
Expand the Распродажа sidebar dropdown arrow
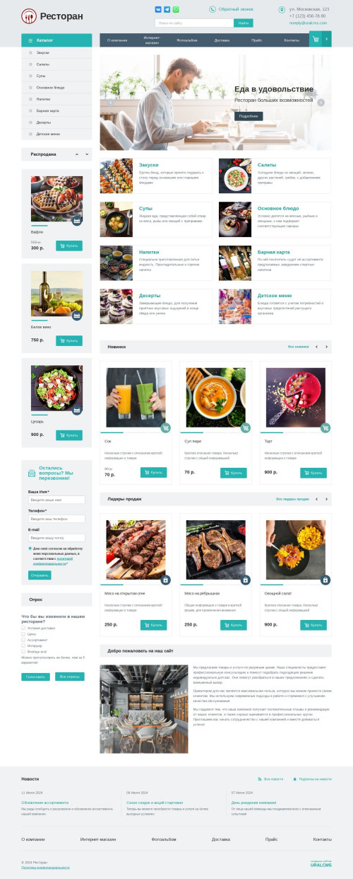tap(87, 154)
